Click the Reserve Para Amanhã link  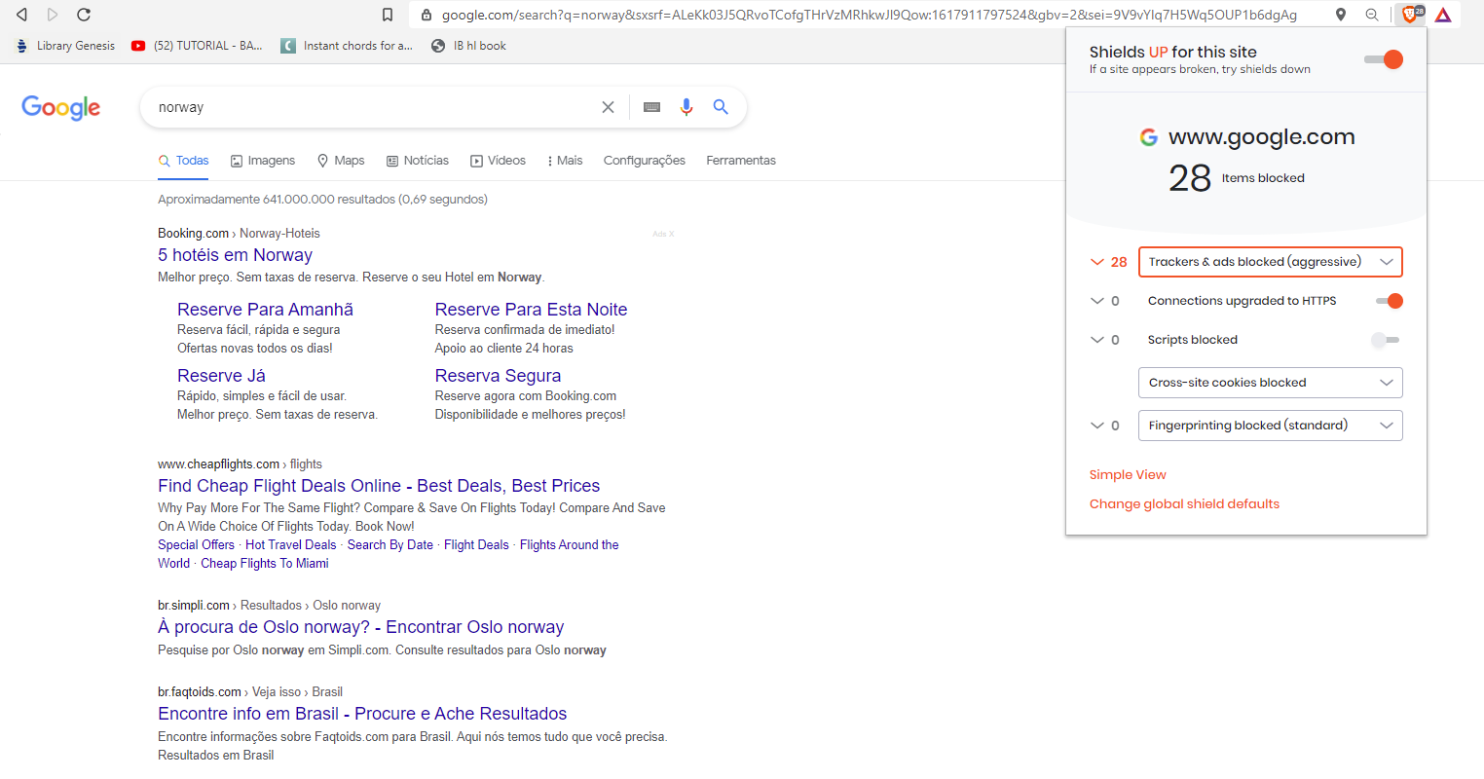pos(265,310)
